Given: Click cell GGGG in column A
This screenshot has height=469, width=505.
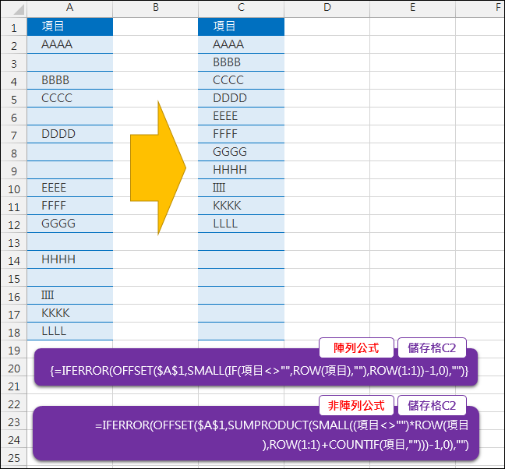Looking at the screenshot, I should coord(70,224).
